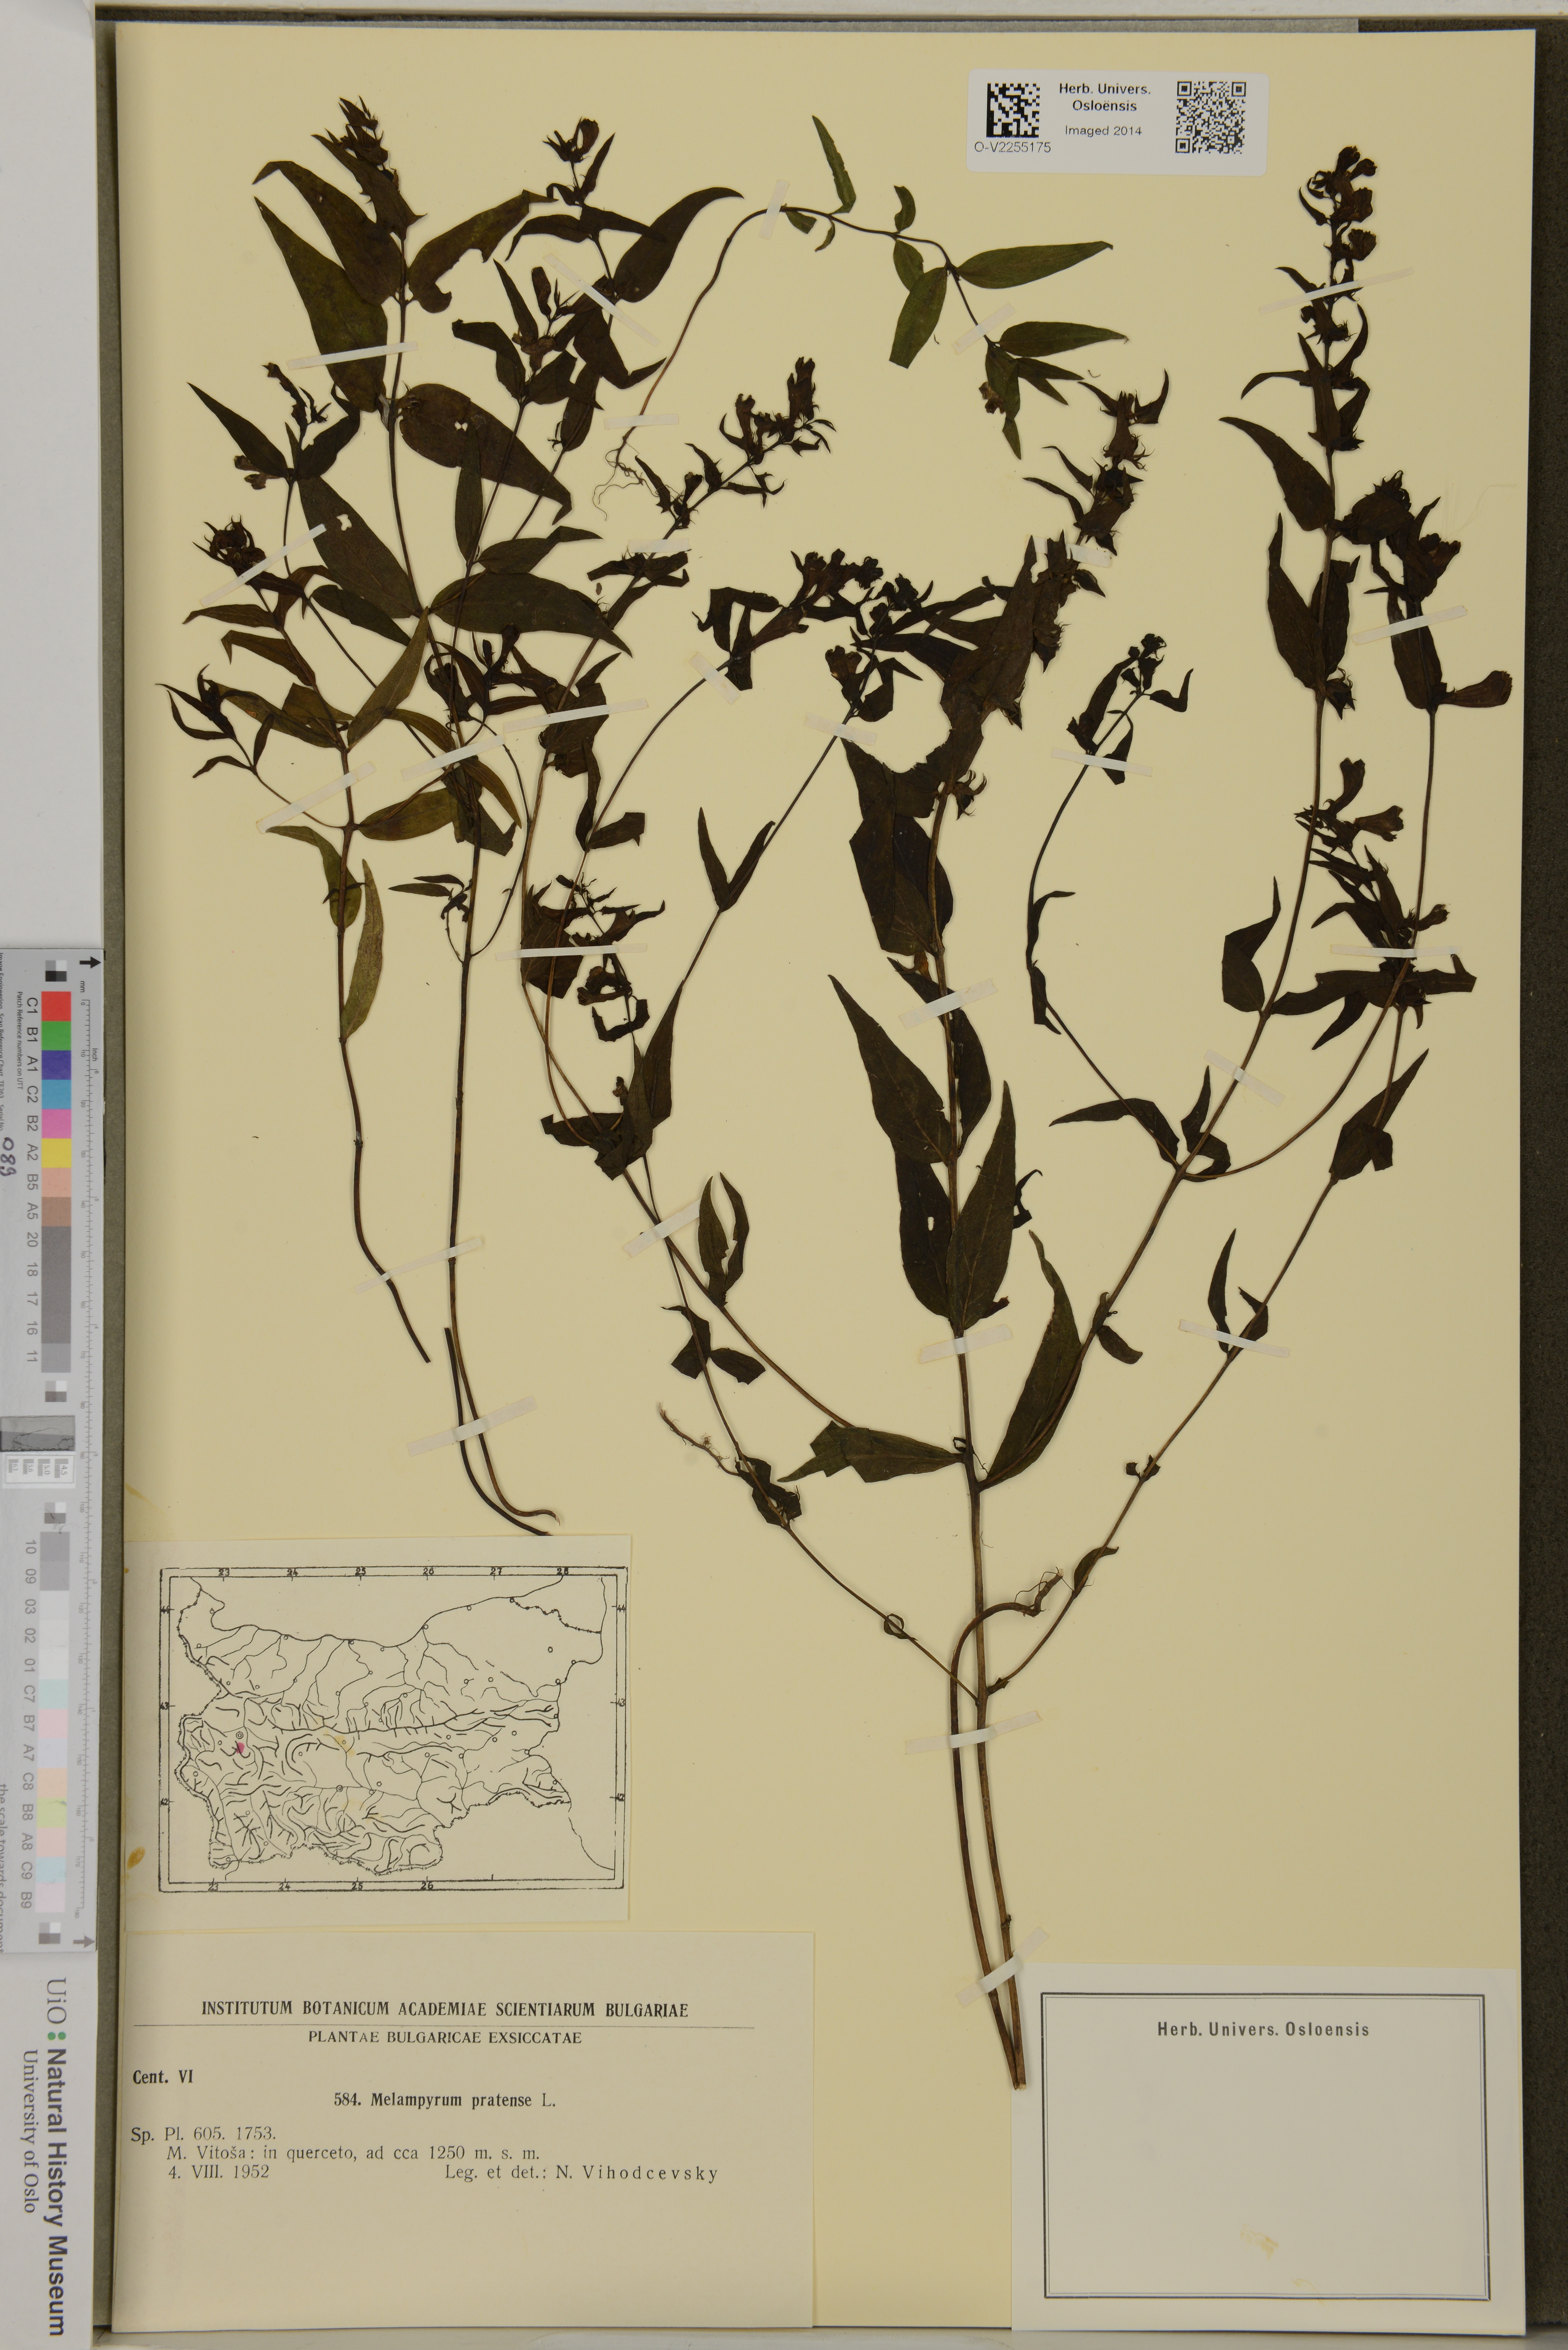Screen dimensions: 1568x2350
Task: Click the data matrix barcode at top
Action: coord(1013,110)
